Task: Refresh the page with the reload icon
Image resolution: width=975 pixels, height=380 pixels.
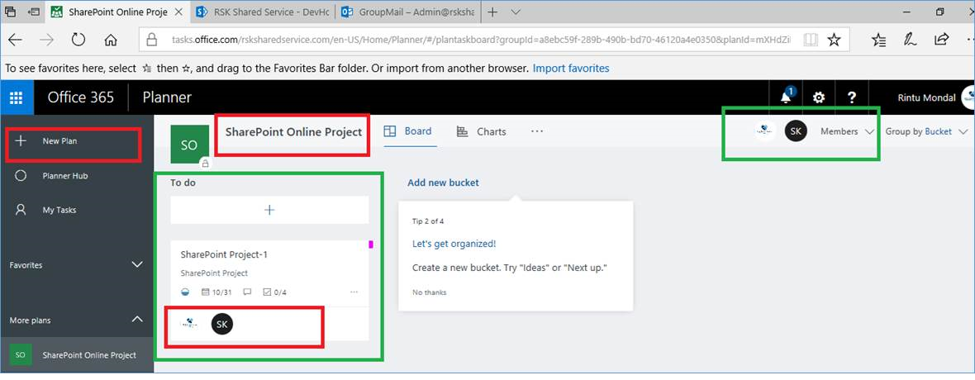Action: click(78, 40)
